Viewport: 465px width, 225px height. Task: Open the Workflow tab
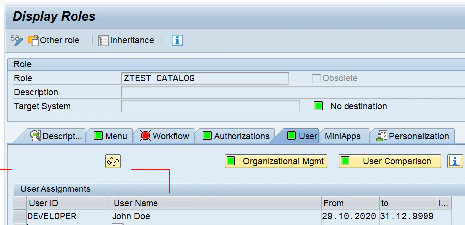point(164,136)
